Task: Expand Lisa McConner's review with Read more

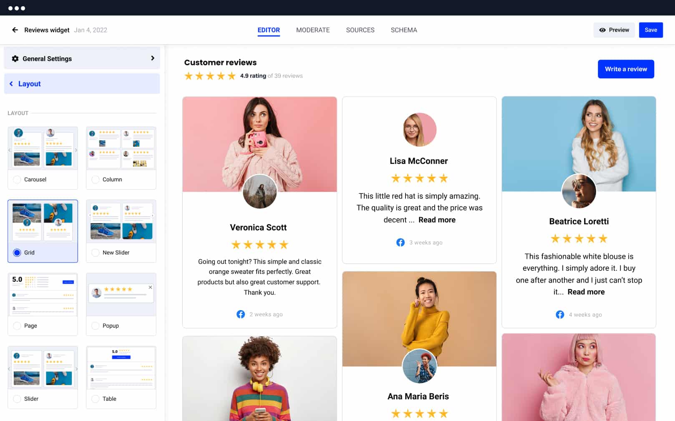Action: pos(437,220)
